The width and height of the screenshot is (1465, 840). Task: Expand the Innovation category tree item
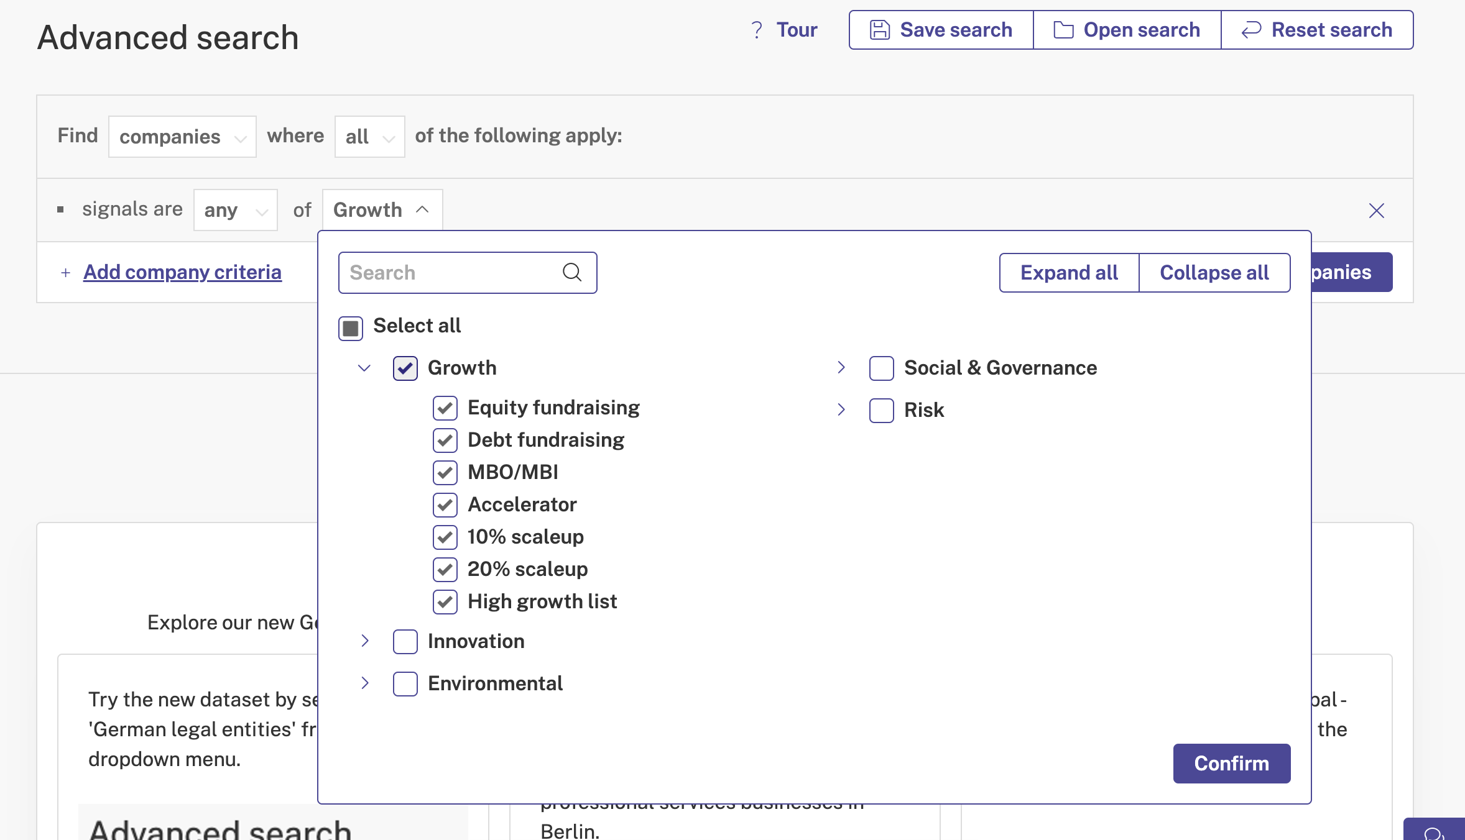[x=365, y=640]
